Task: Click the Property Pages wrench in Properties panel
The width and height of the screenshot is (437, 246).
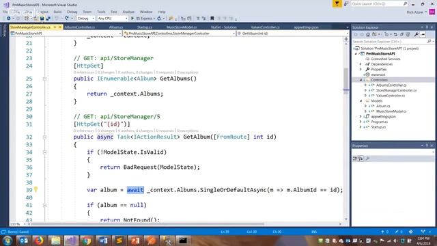Action: (x=367, y=159)
